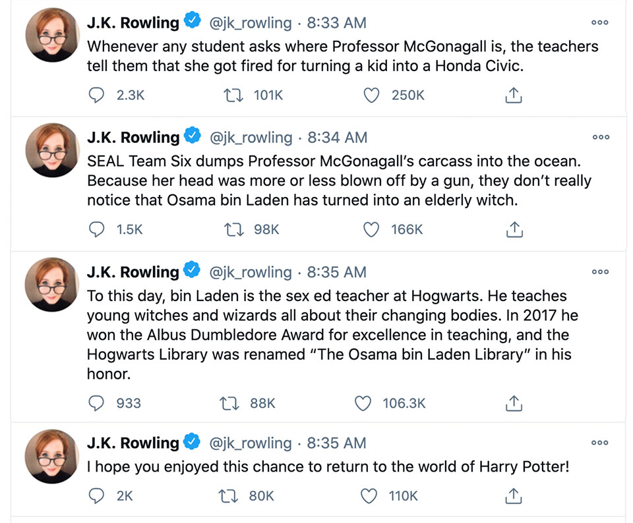This screenshot has height=523, width=633.
Task: Share the Honda Civic tweet
Action: (513, 96)
